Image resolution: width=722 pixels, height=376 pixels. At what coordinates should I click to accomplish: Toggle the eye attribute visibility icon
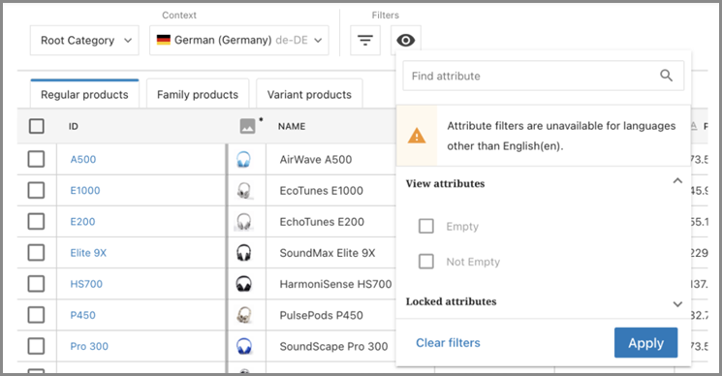pos(406,41)
